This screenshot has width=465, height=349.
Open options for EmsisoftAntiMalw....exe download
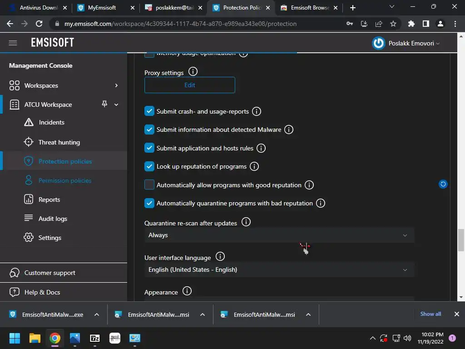pyautogui.click(x=97, y=314)
